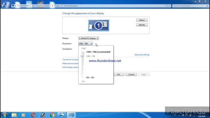Select the monitor 1 display thumbnail

[98, 26]
